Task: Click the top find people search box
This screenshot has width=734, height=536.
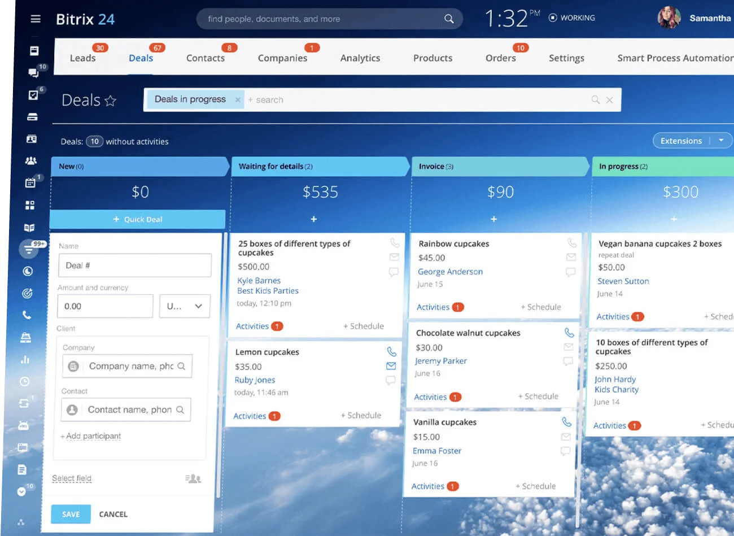Action: point(329,19)
